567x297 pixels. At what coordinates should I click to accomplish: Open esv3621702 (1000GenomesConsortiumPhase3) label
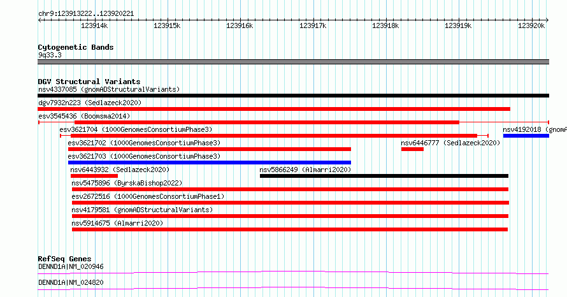click(x=144, y=143)
